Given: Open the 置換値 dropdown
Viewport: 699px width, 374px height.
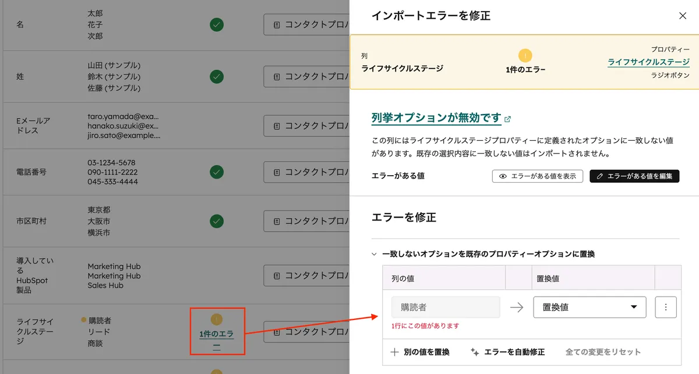Looking at the screenshot, I should coord(589,307).
